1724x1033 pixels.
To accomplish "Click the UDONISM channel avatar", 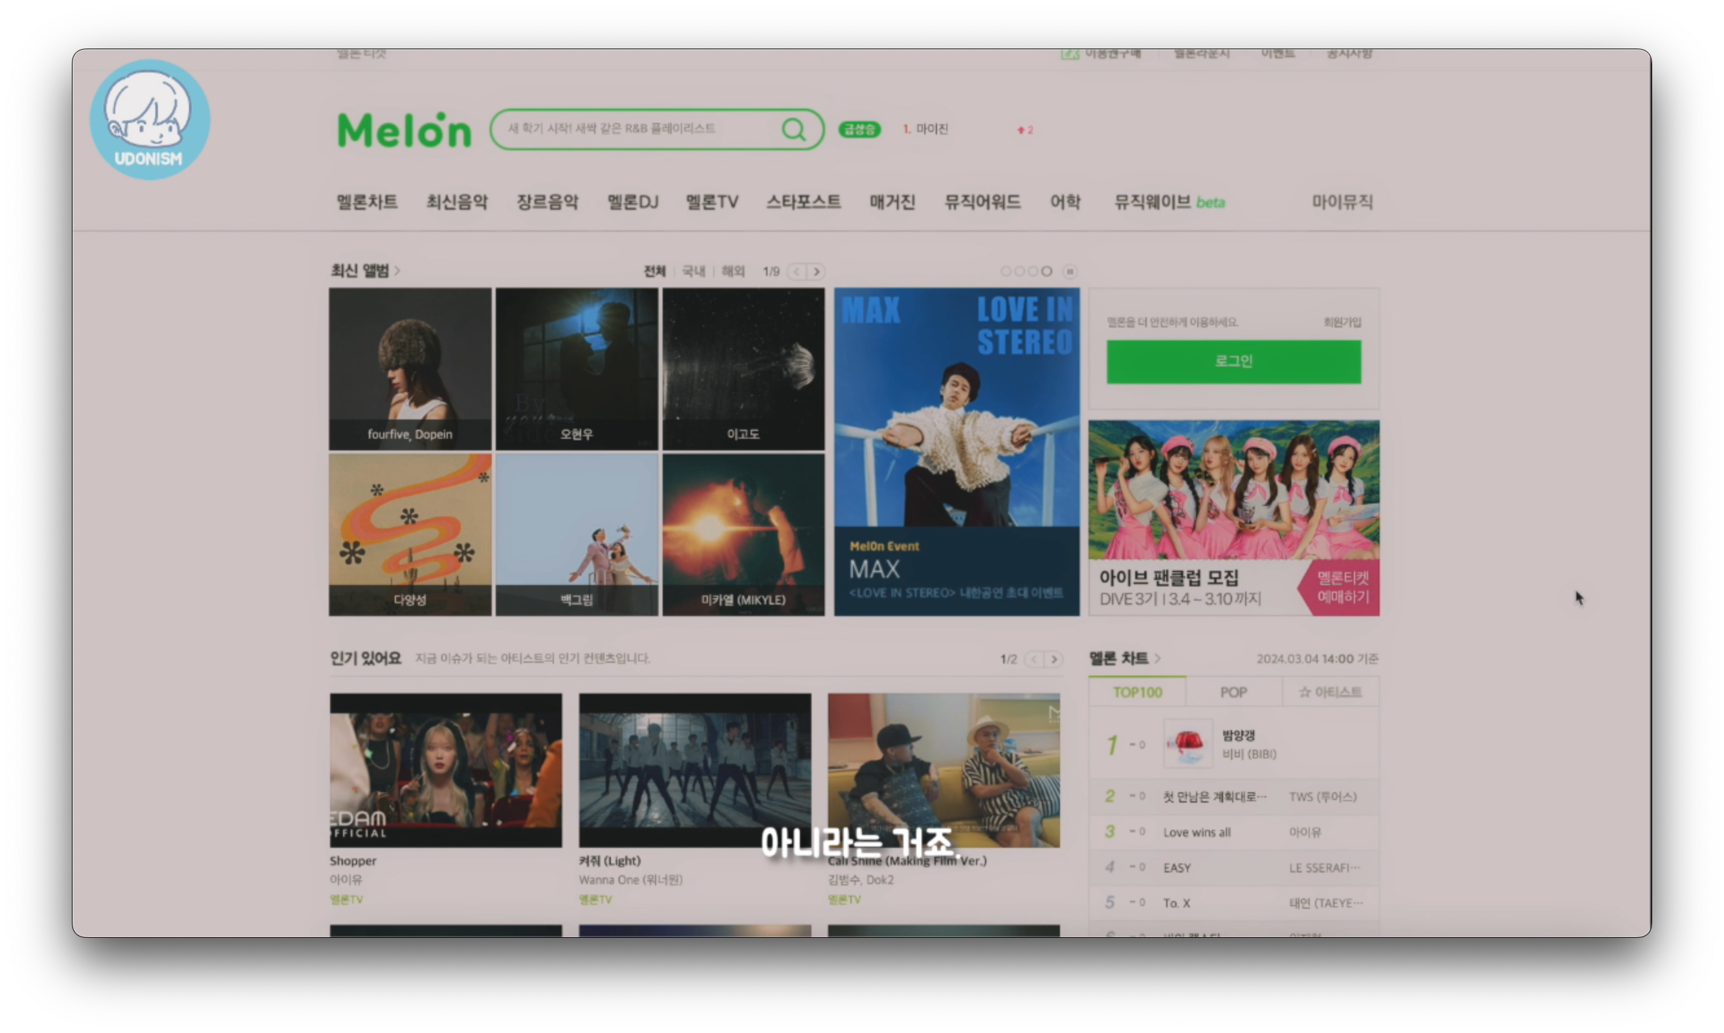I will pyautogui.click(x=149, y=120).
